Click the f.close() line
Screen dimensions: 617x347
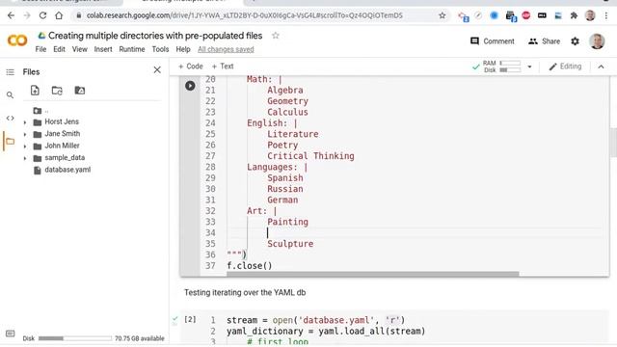point(250,266)
